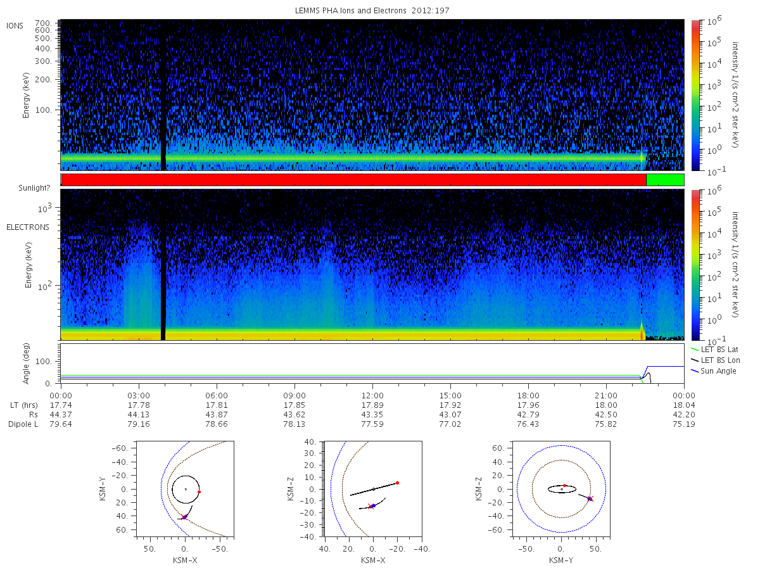Click the red dot in the KSM-X/KSM-Y orbit plot
Image resolution: width=760 pixels, height=570 pixels.
click(x=199, y=491)
